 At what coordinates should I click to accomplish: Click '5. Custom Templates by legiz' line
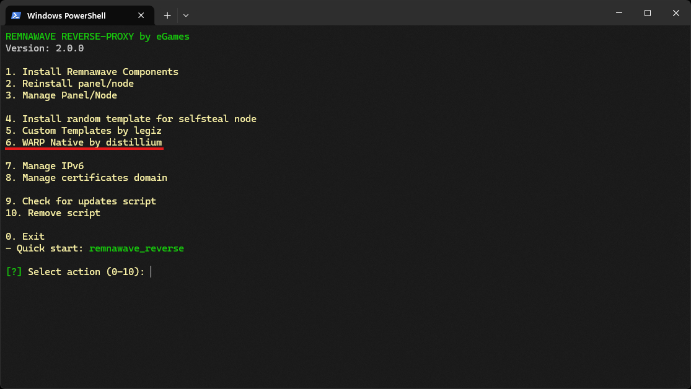pos(84,131)
